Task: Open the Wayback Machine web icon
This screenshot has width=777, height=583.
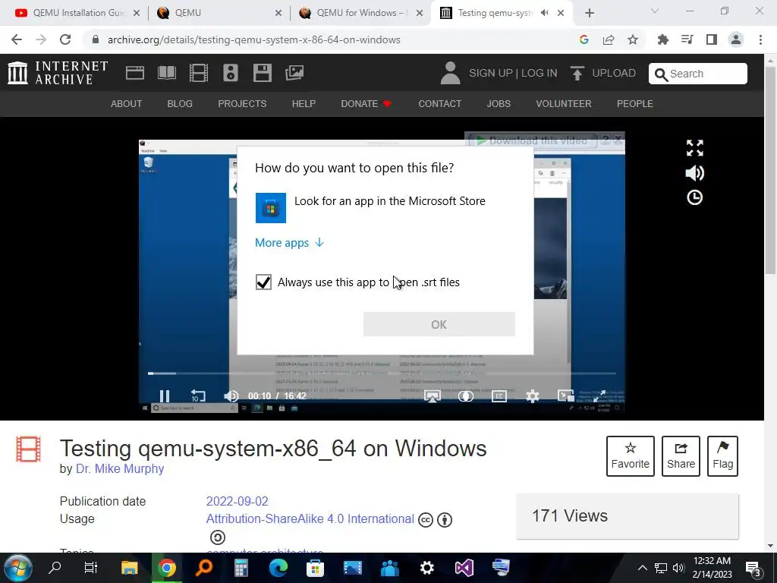Action: [135, 73]
